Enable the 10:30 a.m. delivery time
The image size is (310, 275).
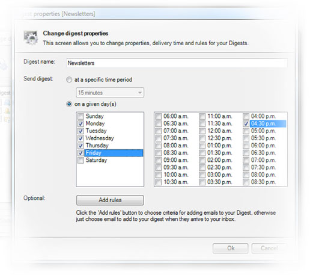point(159,182)
